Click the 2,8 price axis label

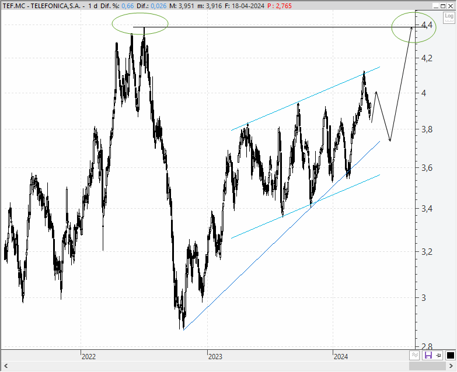click(427, 346)
